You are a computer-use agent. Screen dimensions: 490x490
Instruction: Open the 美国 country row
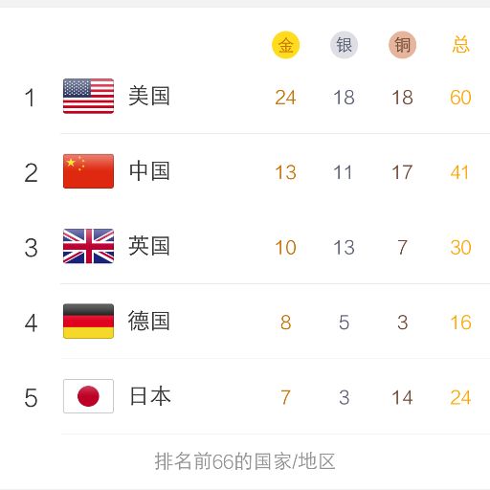[x=245, y=97]
